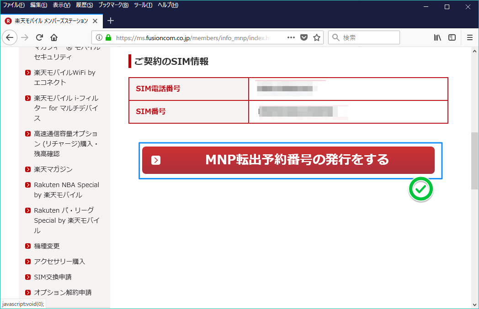Show site information icon in address bar
Image resolution: width=479 pixels, height=309 pixels.
click(x=99, y=37)
